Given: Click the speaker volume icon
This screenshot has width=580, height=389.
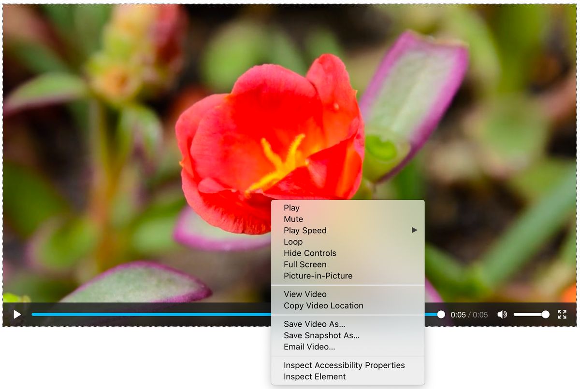Looking at the screenshot, I should tap(502, 315).
